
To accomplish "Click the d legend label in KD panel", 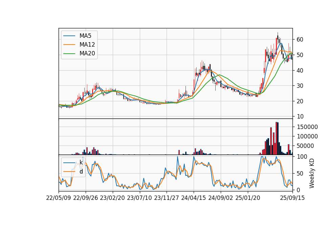I will tap(81, 172).
